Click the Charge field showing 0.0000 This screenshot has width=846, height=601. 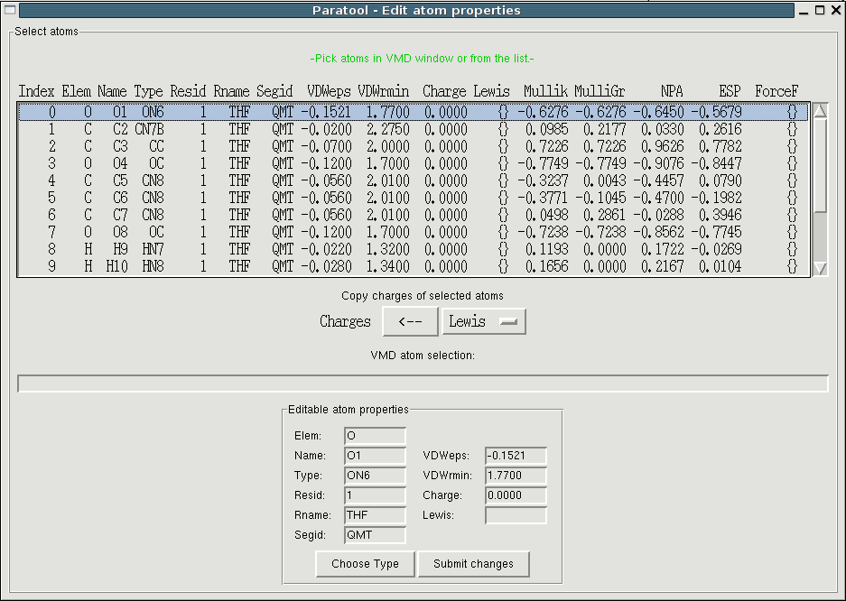tap(516, 495)
